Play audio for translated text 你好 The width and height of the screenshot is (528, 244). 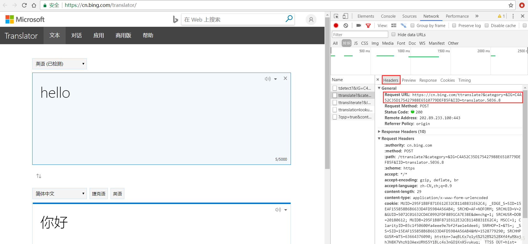coord(278,210)
